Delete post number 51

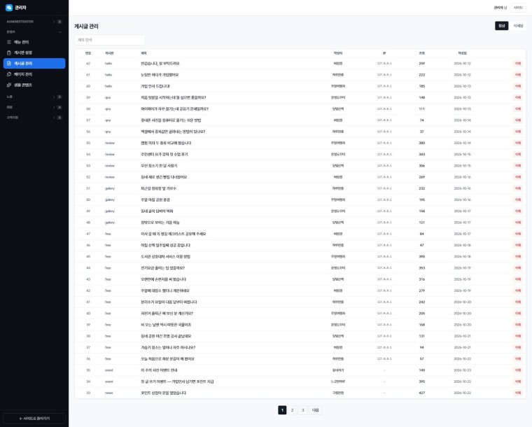tap(518, 188)
